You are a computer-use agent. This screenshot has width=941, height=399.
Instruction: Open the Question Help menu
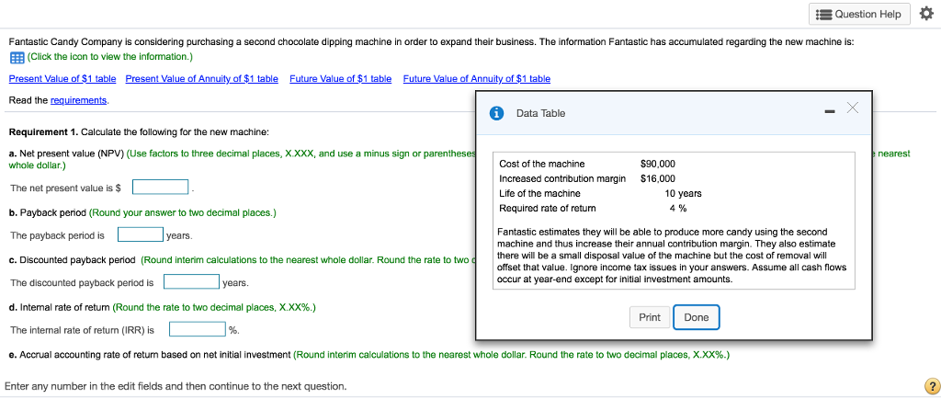859,14
